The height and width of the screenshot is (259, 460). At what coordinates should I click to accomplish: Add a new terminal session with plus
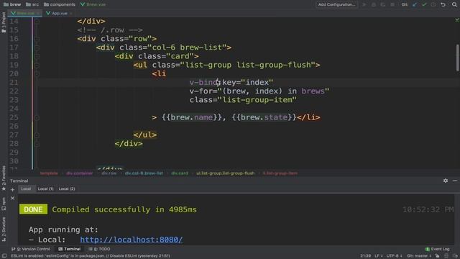[x=12, y=190]
